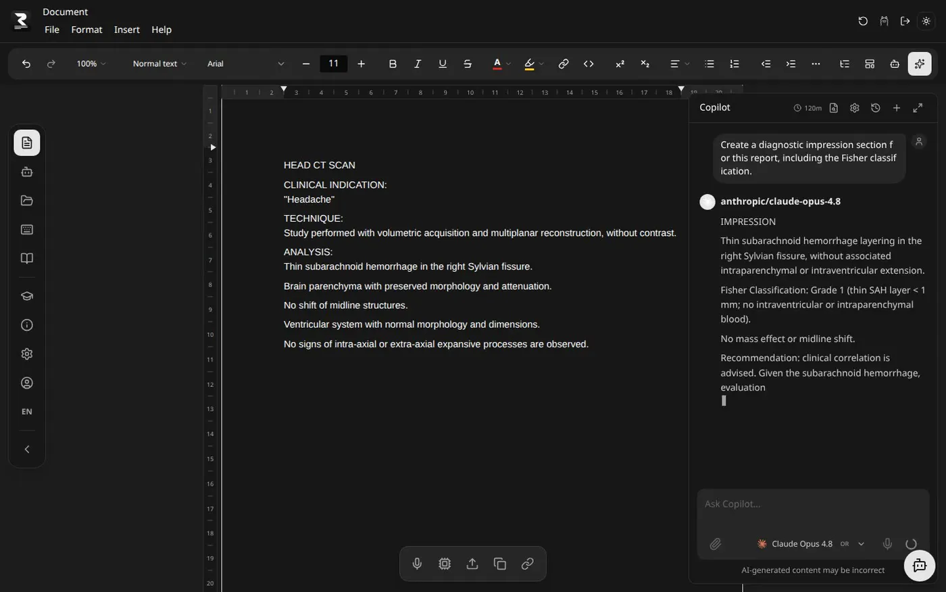Open the text alignment dropdown
Viewport: 946px width, 592px height.
679,64
